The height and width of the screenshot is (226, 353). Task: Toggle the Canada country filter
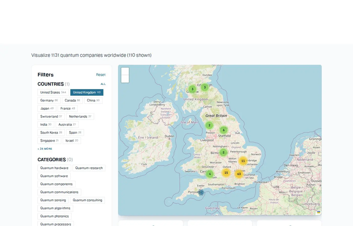point(72,100)
